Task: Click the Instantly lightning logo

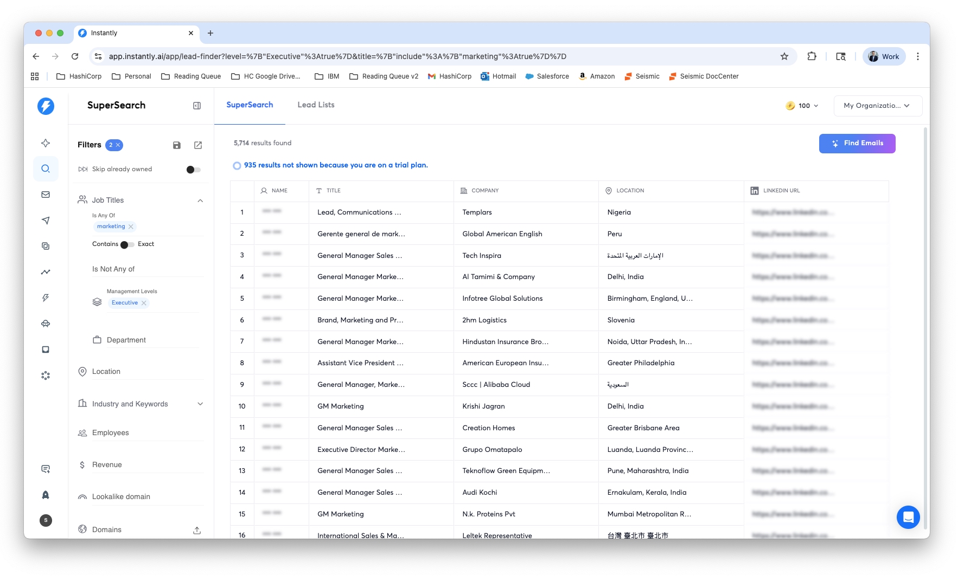Action: coord(46,106)
